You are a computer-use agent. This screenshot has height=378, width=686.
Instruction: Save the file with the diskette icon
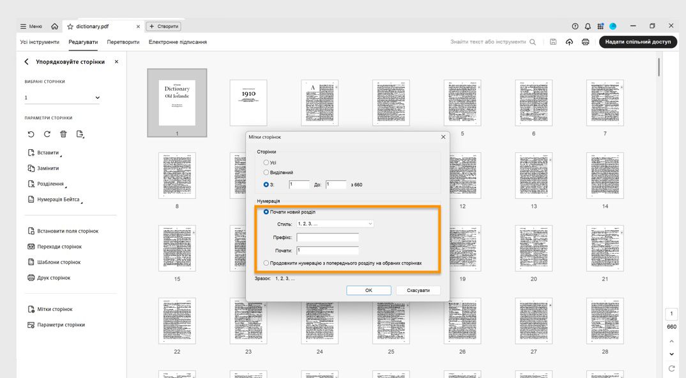[x=553, y=42]
